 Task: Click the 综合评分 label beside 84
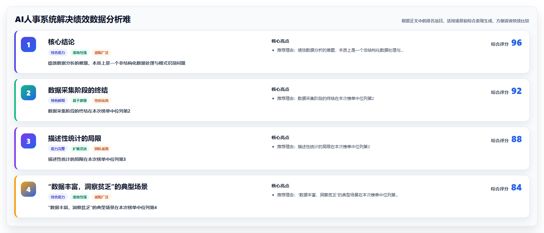(500, 189)
